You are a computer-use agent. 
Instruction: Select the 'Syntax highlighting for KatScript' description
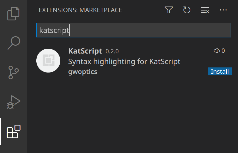pos(124,61)
